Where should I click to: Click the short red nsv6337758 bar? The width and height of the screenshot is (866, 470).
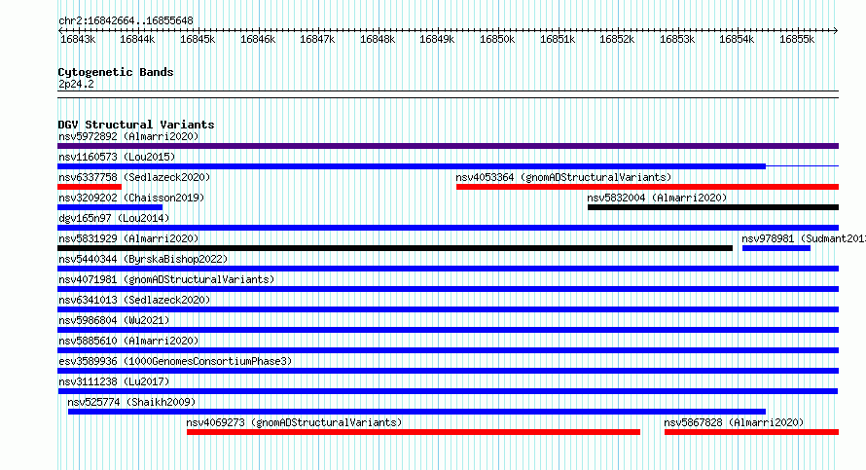pyautogui.click(x=90, y=187)
